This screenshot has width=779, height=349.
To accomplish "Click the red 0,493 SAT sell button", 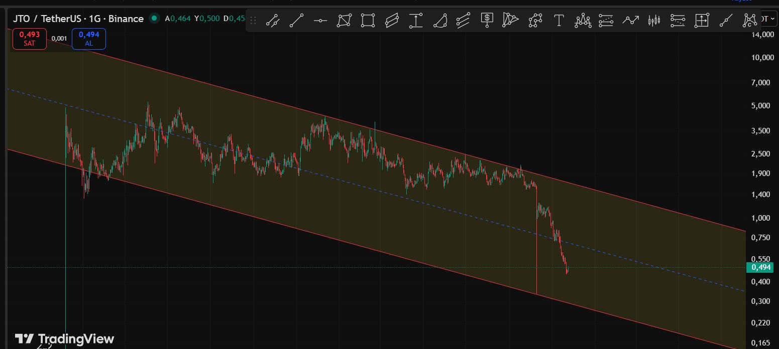I will point(29,39).
